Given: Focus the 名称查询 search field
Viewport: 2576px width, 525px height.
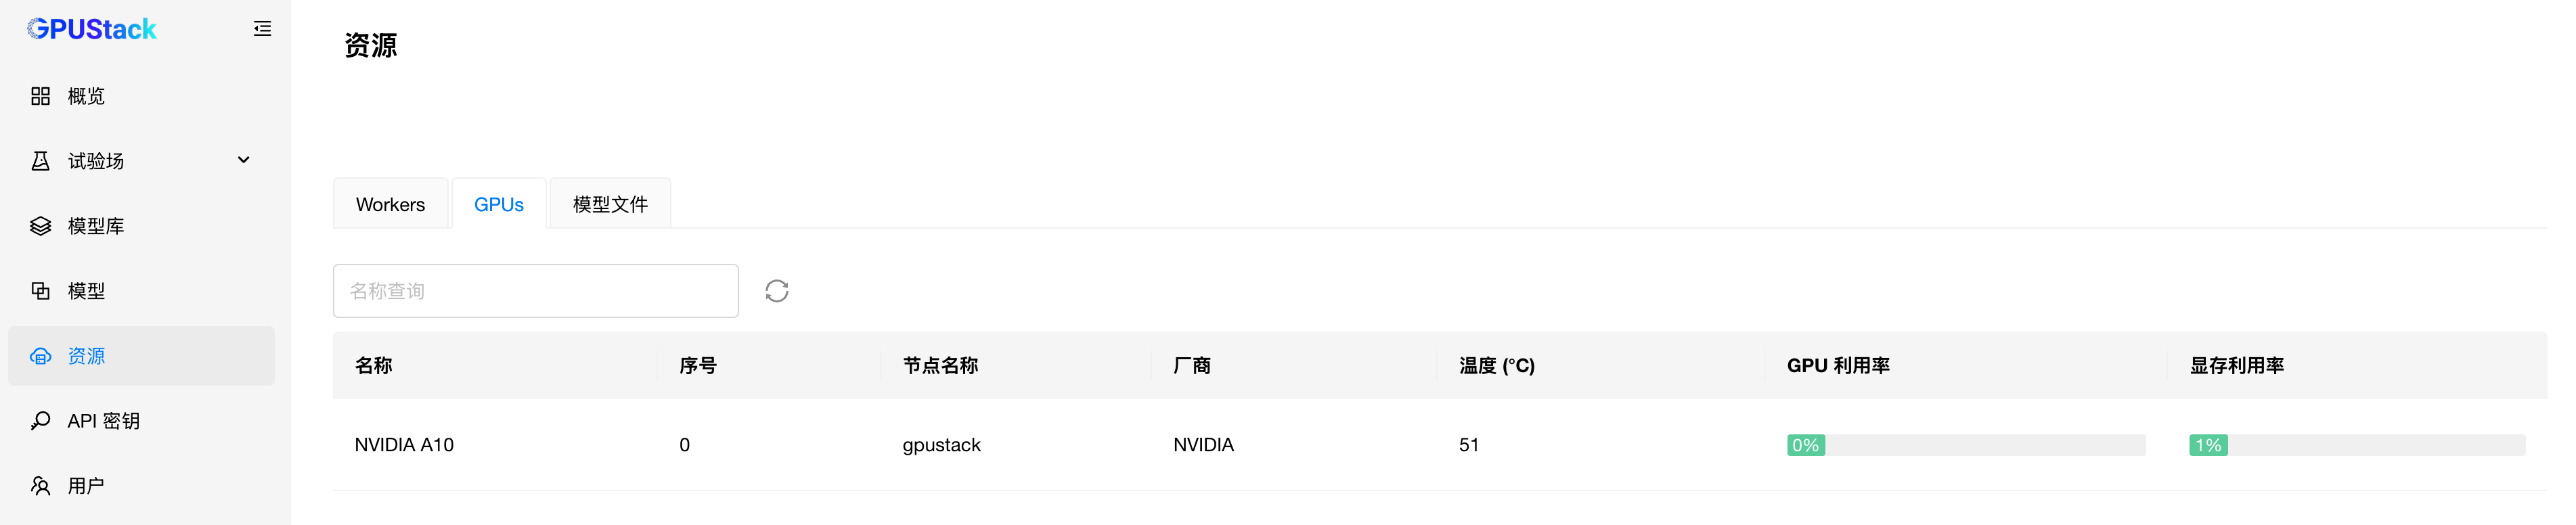Looking at the screenshot, I should click(x=536, y=291).
